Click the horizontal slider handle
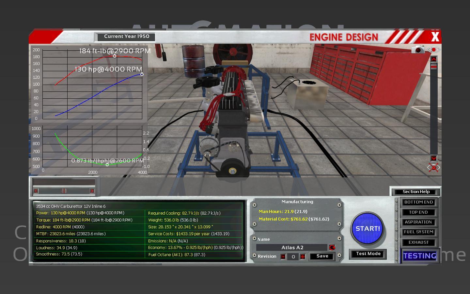 point(64,191)
